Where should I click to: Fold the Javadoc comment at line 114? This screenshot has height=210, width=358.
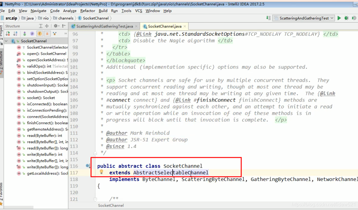(95, 153)
